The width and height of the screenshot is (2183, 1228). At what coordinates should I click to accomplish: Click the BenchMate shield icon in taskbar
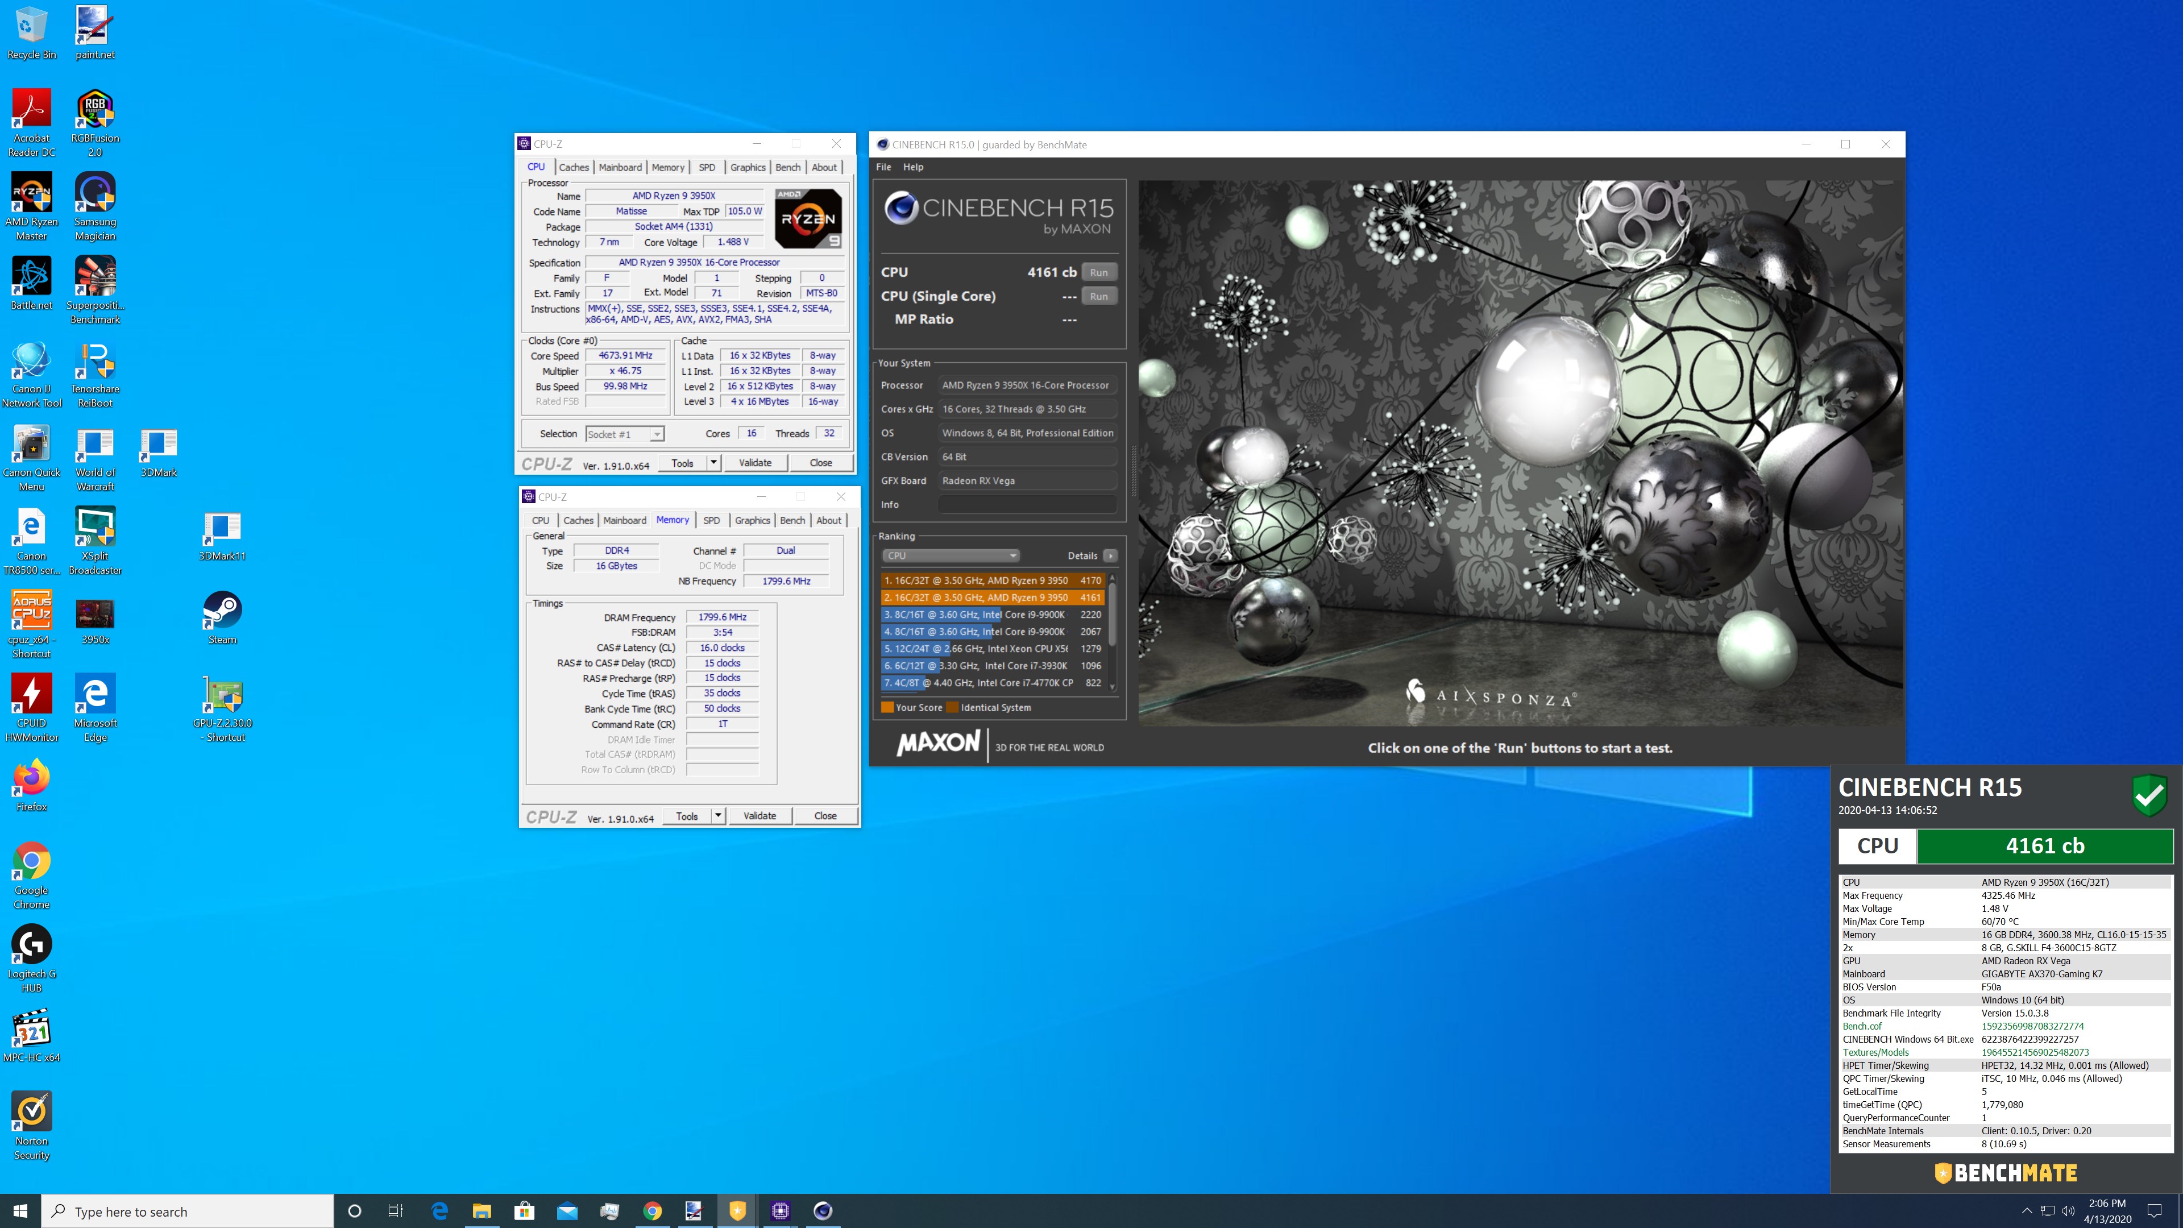(736, 1210)
